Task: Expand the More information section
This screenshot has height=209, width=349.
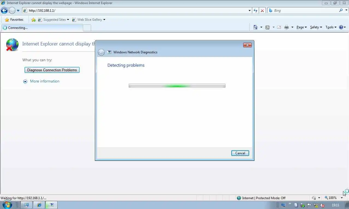Action: coord(25,81)
